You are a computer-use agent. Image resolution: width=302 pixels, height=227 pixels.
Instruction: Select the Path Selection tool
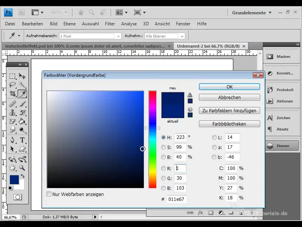pyautogui.click(x=12, y=149)
